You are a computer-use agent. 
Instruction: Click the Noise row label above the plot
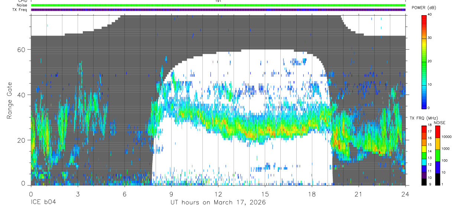click(22, 5)
